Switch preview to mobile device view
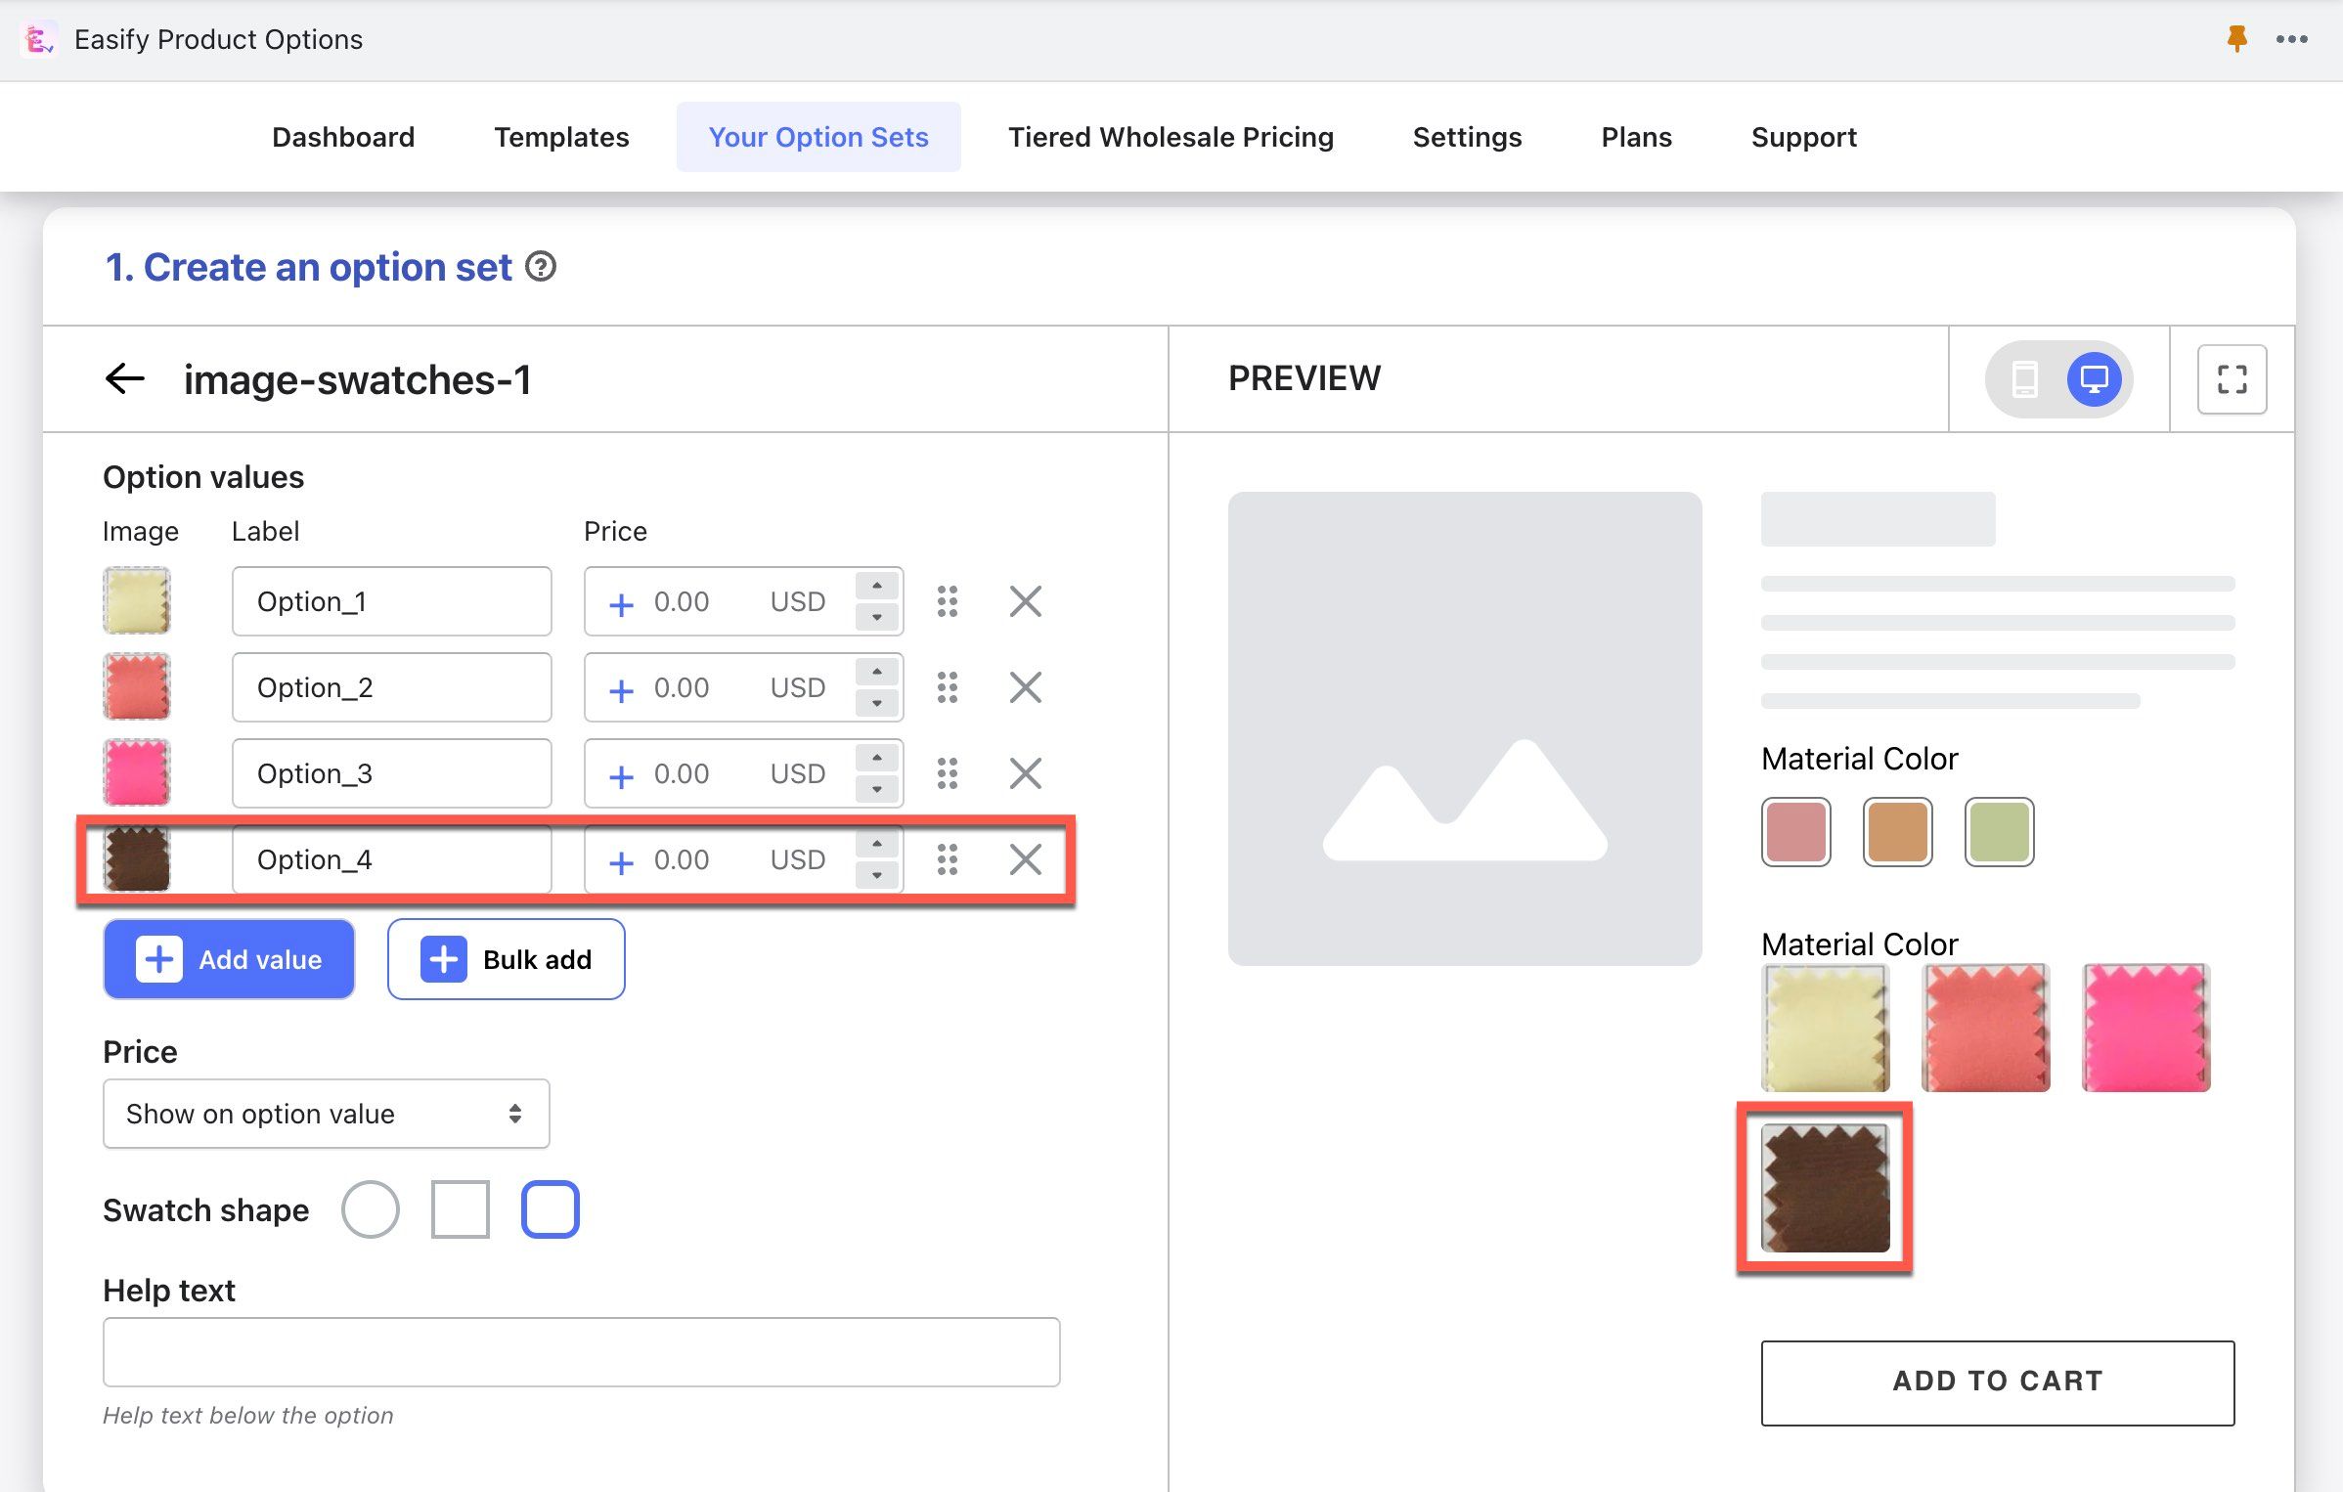 (2024, 378)
